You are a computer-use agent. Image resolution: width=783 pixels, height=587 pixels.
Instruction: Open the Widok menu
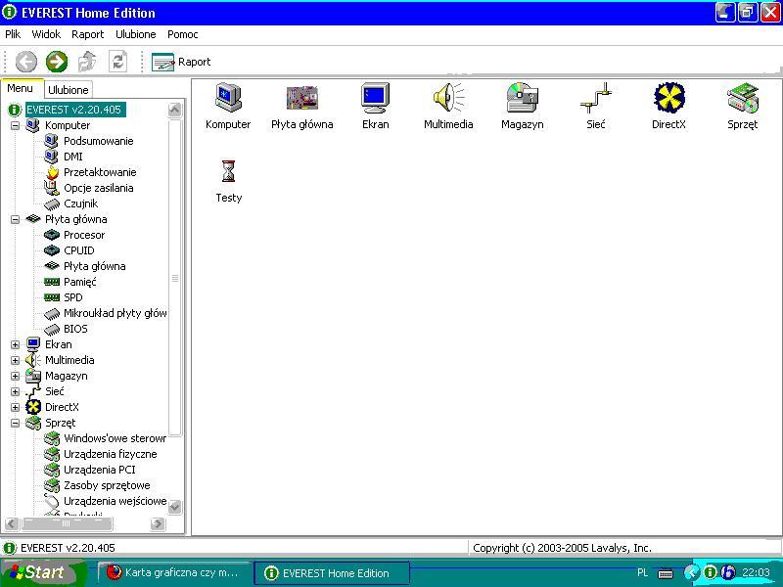tap(46, 34)
